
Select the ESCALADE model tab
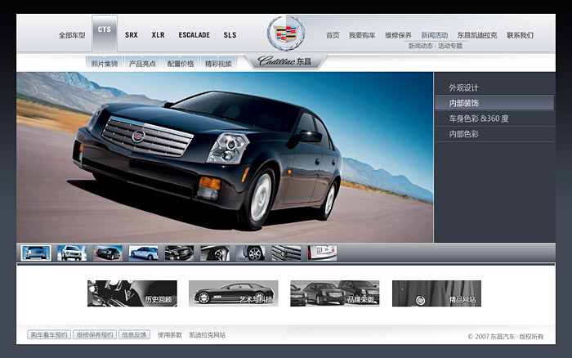click(194, 35)
